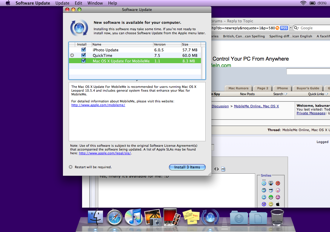Open the Downloads folder stack in Dock
Viewport: 330px width, 232px height.
point(239,218)
